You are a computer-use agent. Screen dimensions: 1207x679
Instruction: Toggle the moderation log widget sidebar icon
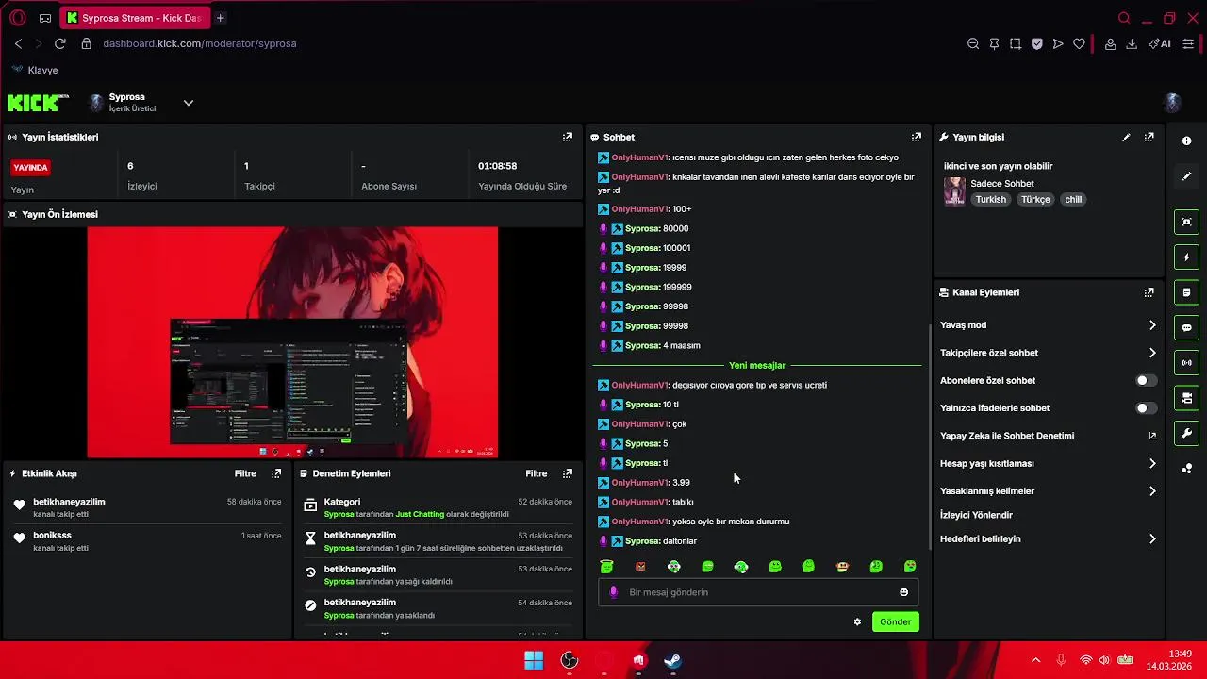click(x=1186, y=292)
